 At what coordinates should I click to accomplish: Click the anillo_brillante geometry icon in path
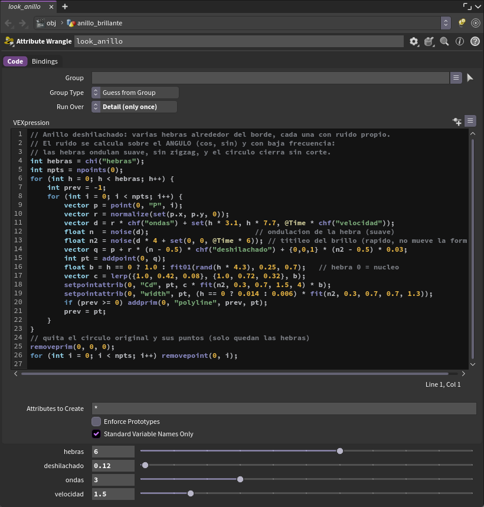click(71, 23)
